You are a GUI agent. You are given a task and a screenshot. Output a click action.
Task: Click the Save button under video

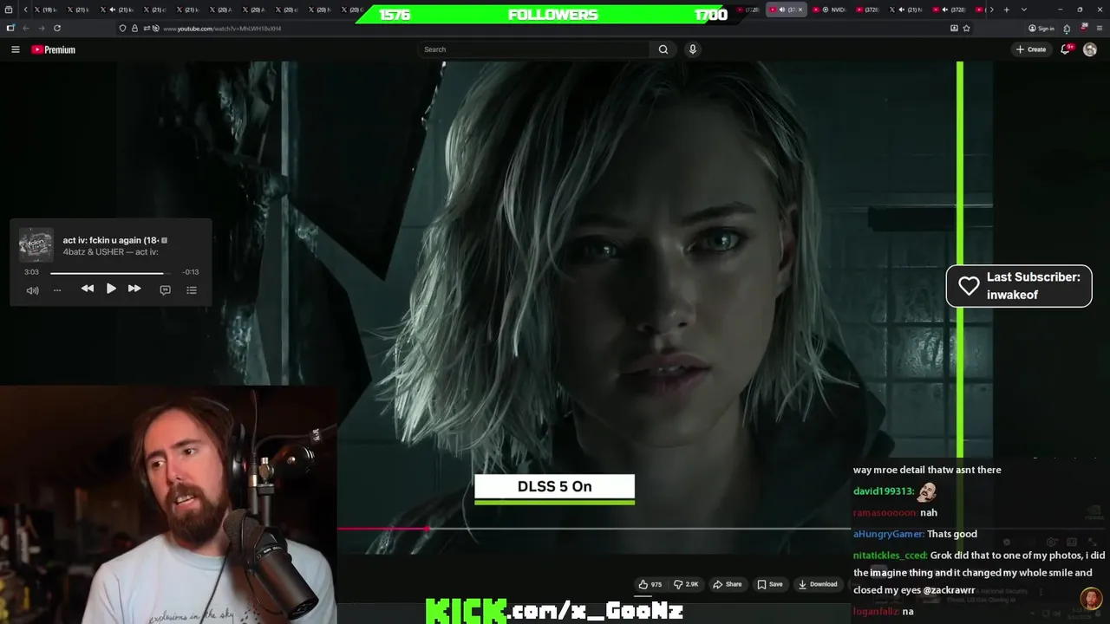click(768, 584)
